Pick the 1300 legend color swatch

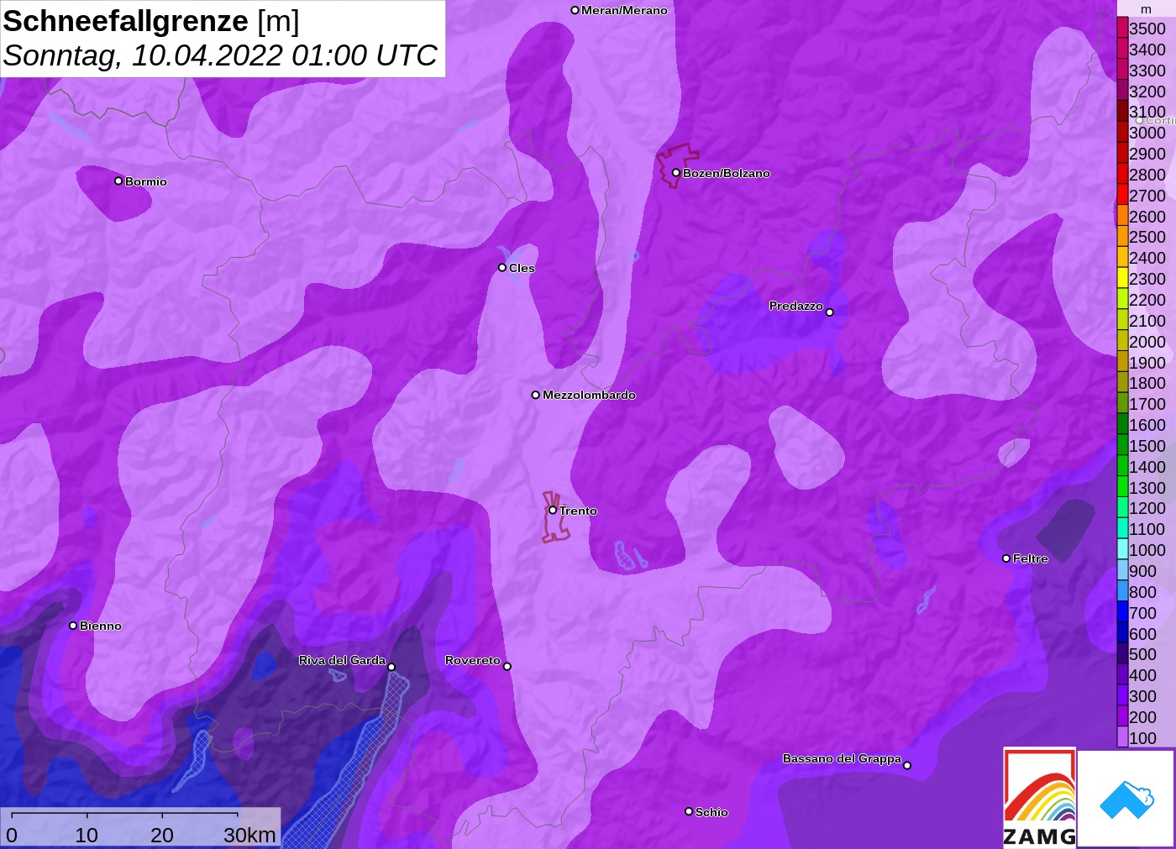coord(1122,487)
